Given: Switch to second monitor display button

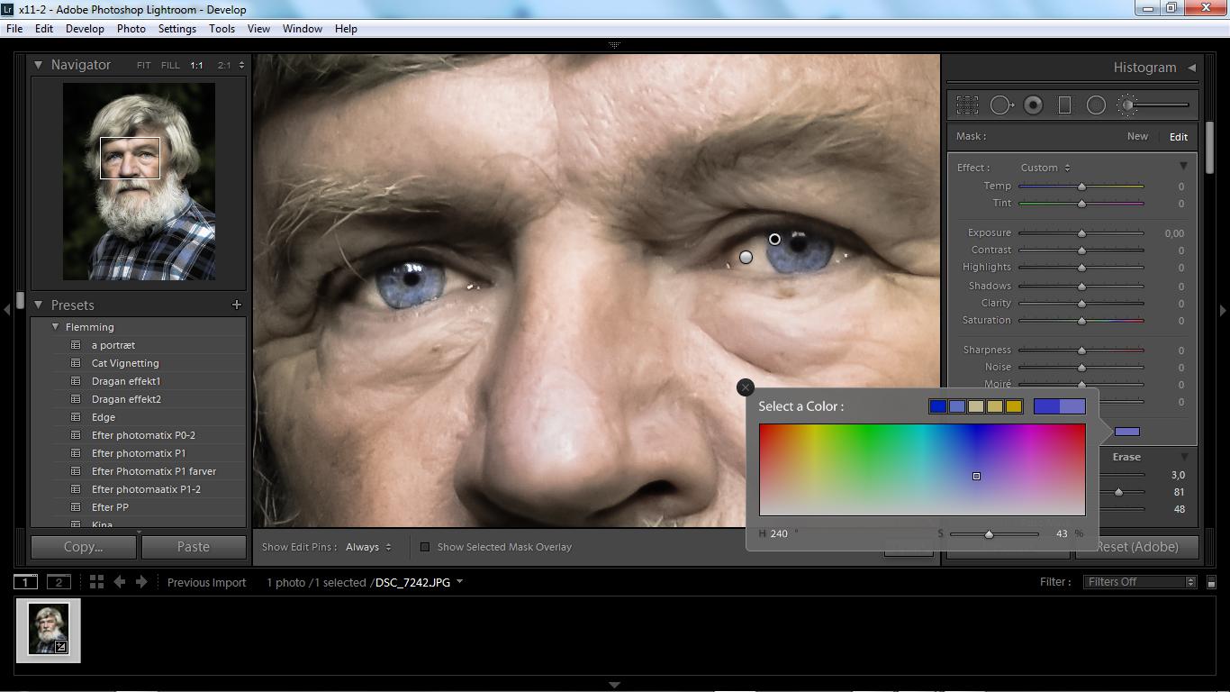Looking at the screenshot, I should [x=59, y=582].
